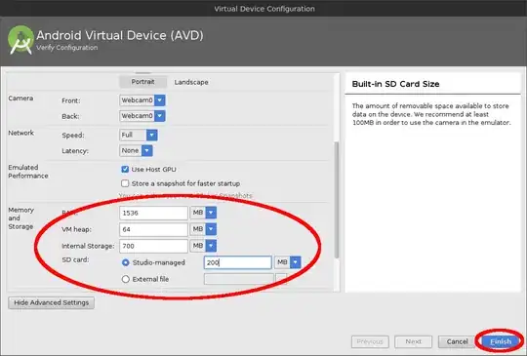Open the RAM unit MB dropdown arrow
The height and width of the screenshot is (356, 527).
coord(211,213)
